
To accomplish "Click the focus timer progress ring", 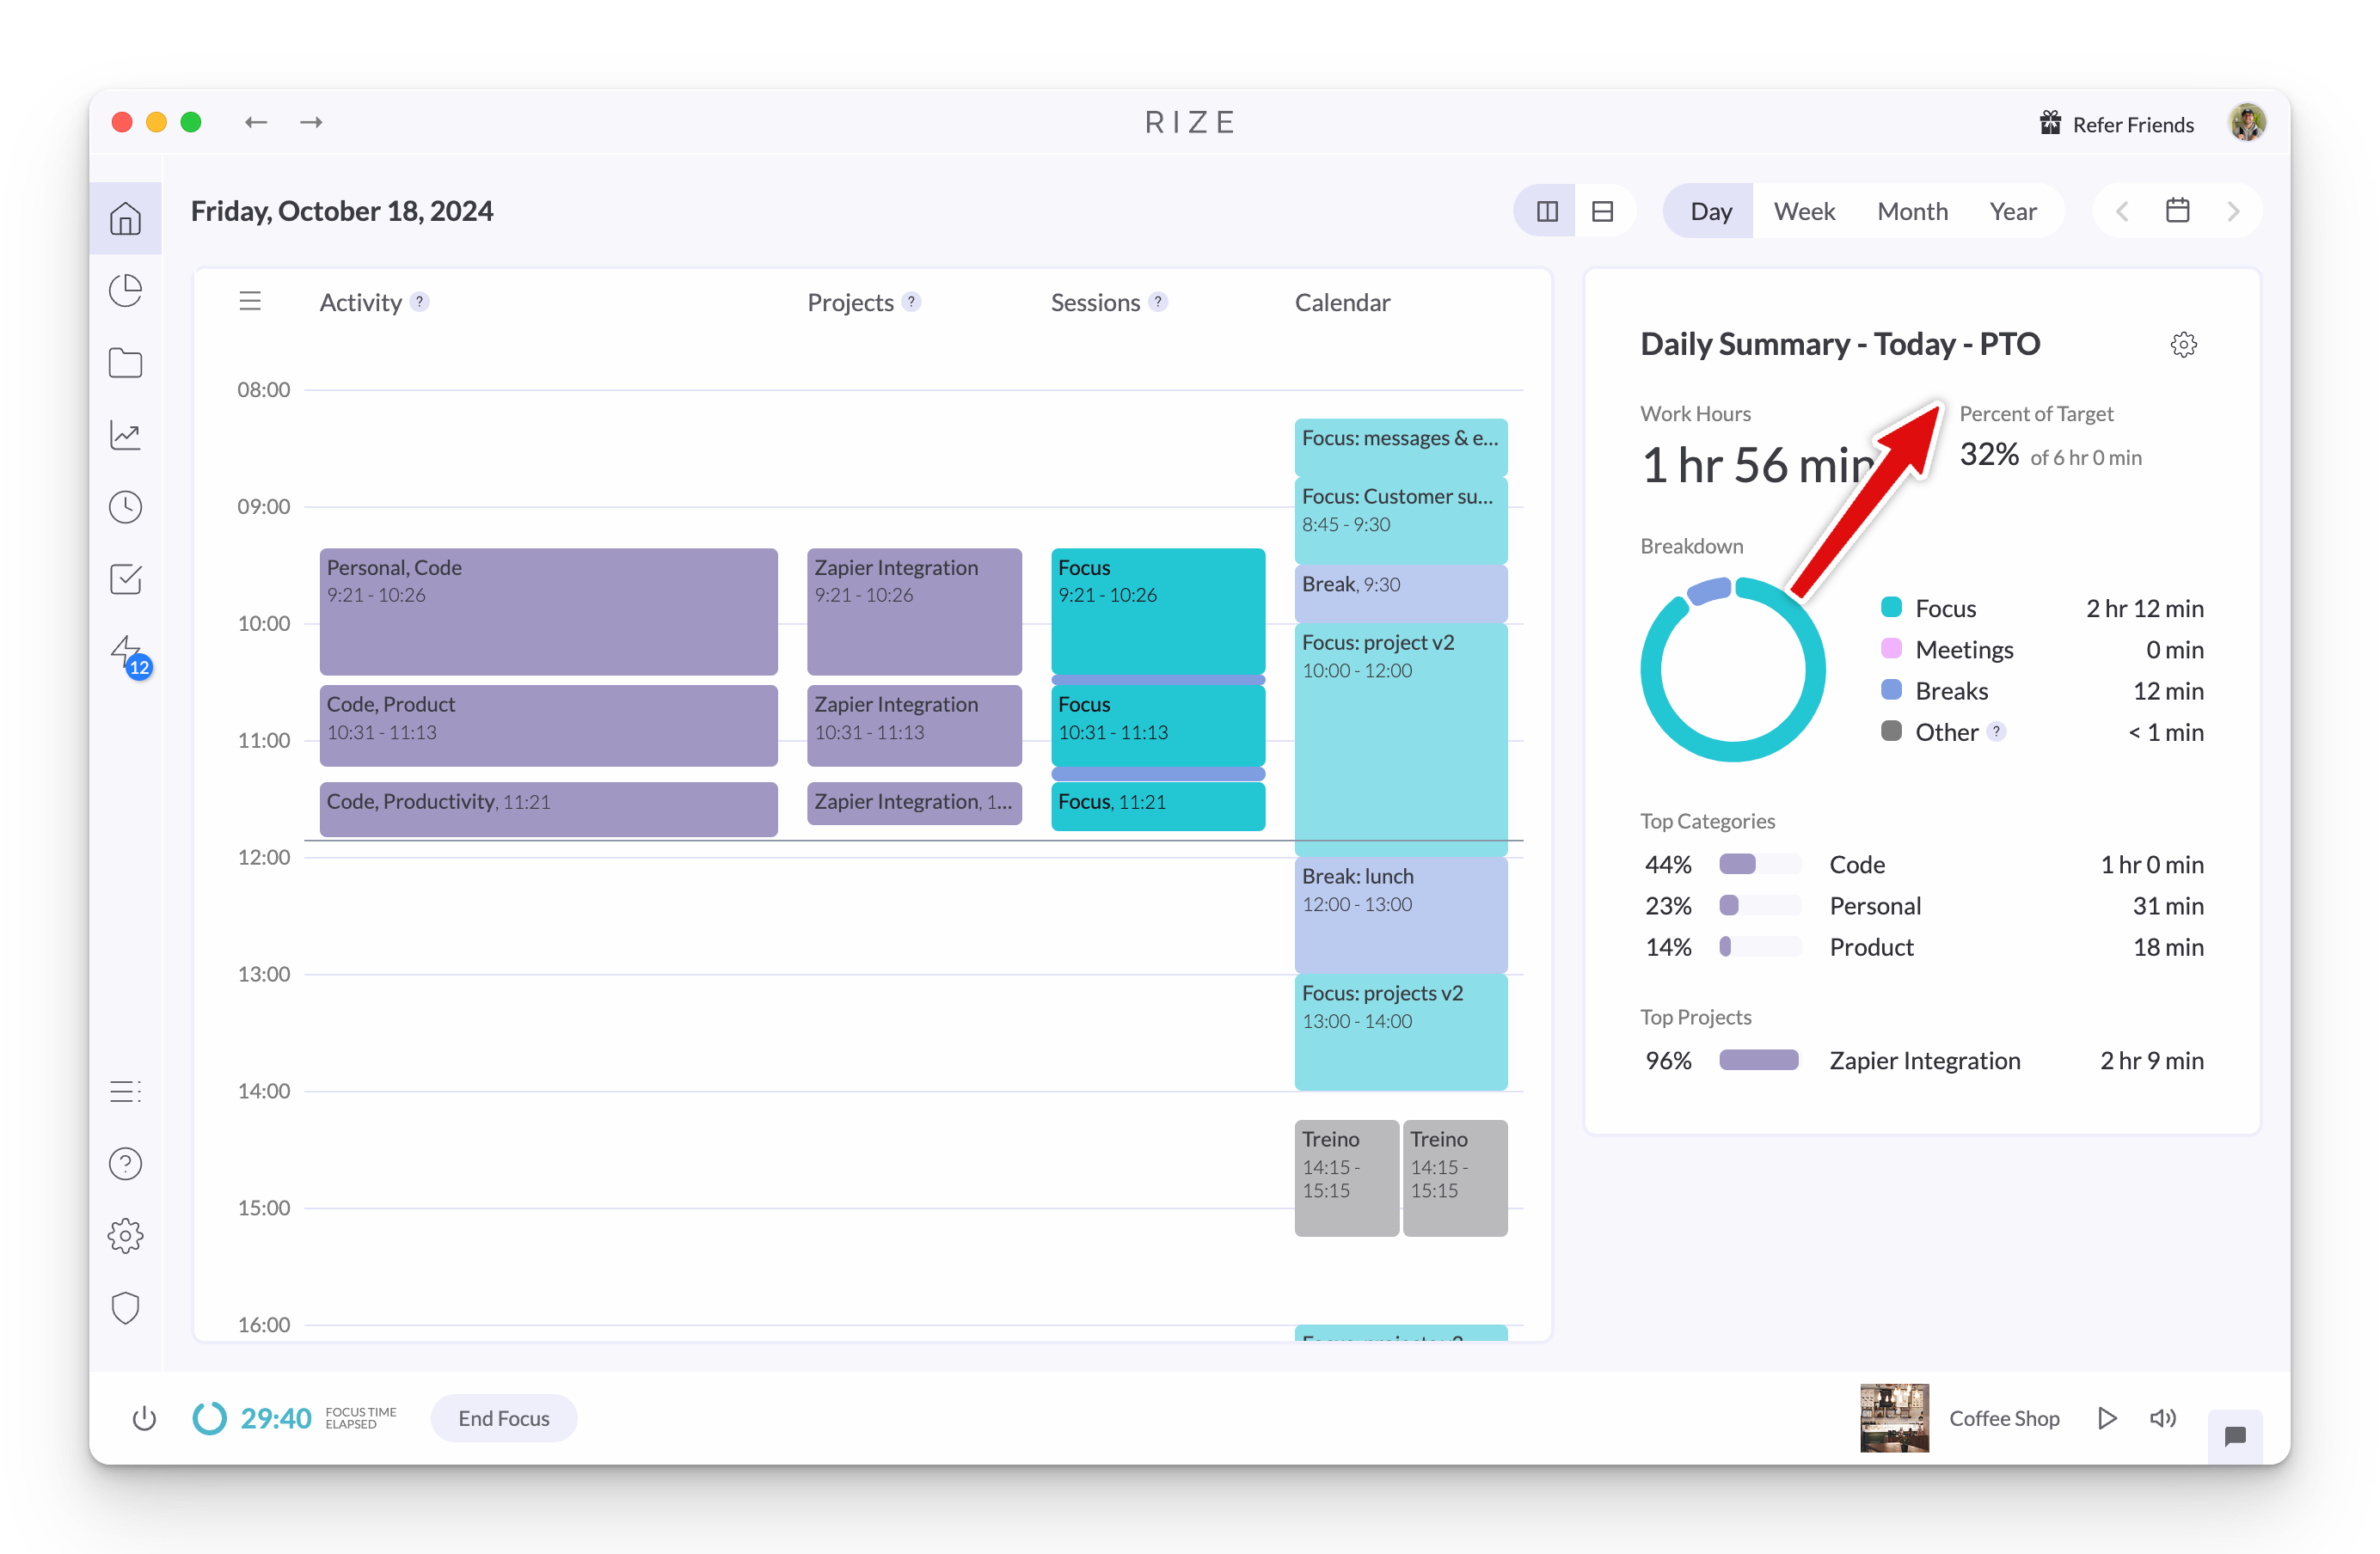I will click(x=210, y=1418).
